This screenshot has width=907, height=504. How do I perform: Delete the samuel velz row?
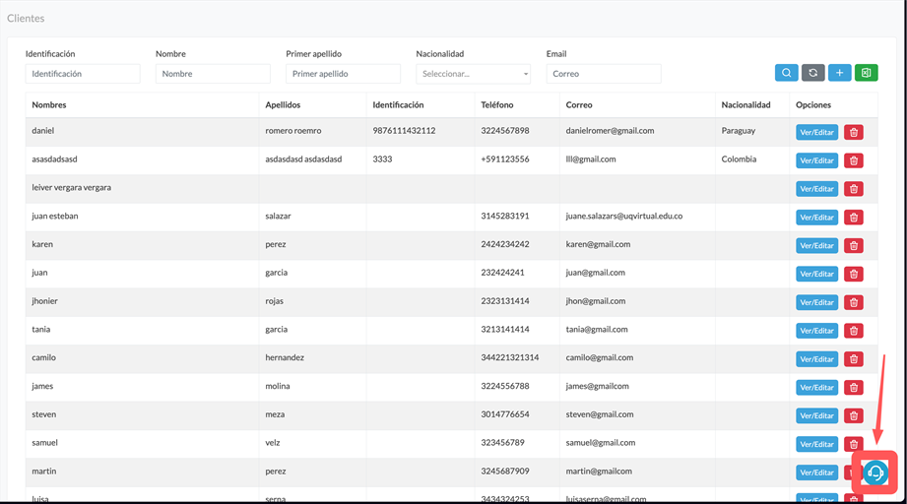[853, 444]
